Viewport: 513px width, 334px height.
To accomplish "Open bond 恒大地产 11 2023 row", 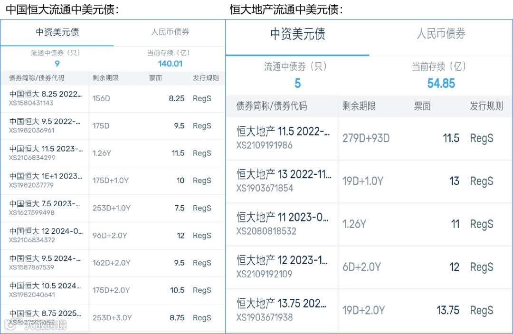I will tap(370, 224).
